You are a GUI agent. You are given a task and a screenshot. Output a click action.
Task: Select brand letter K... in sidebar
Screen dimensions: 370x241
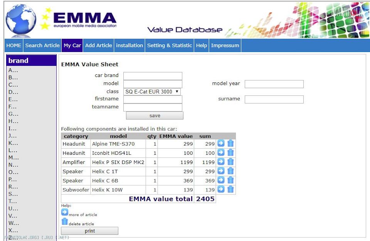(x=13, y=143)
